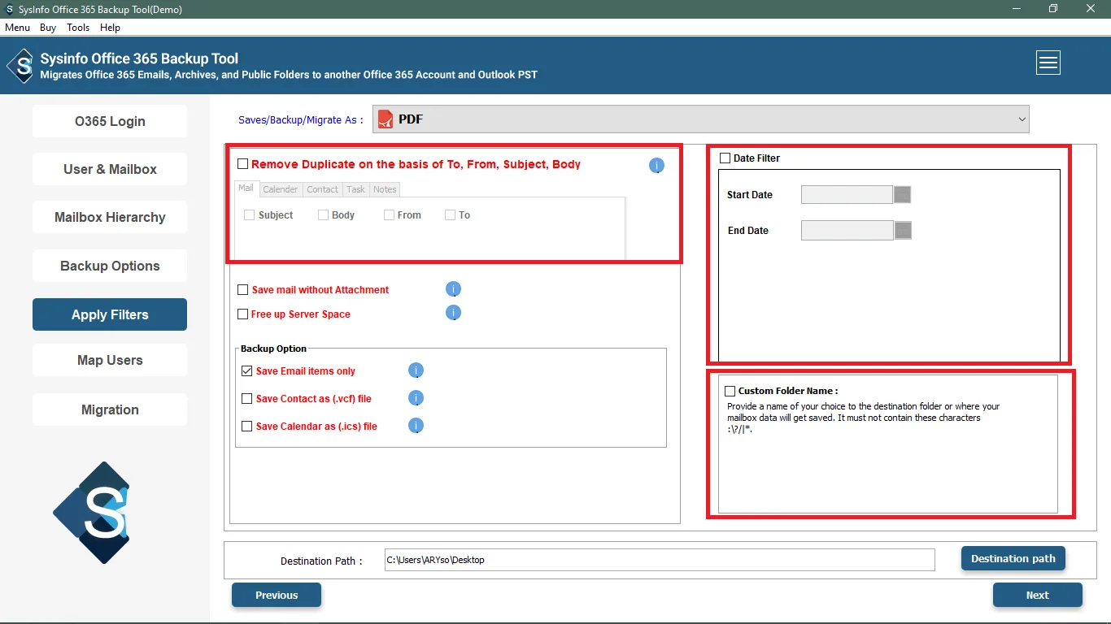Enable the Remove Duplicate checkbox

point(242,164)
